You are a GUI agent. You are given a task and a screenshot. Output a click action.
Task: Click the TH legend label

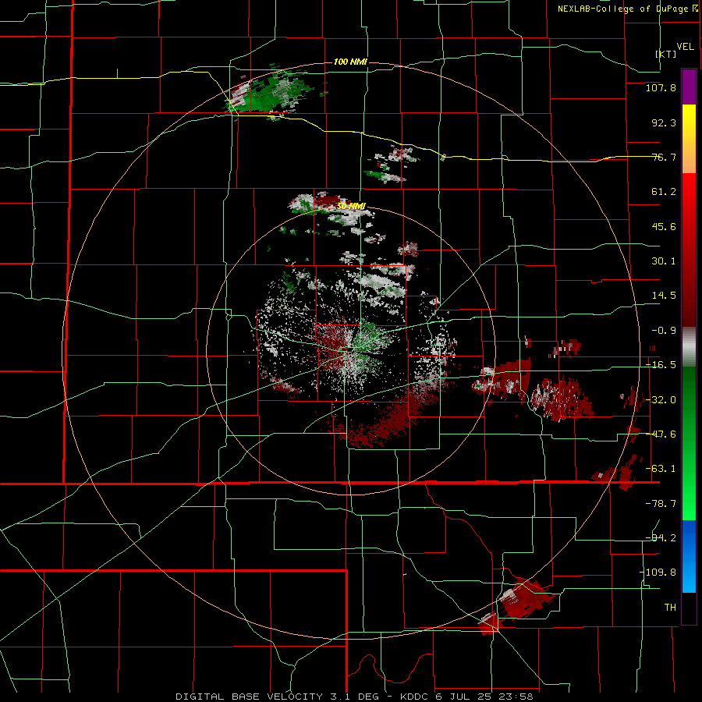[670, 608]
